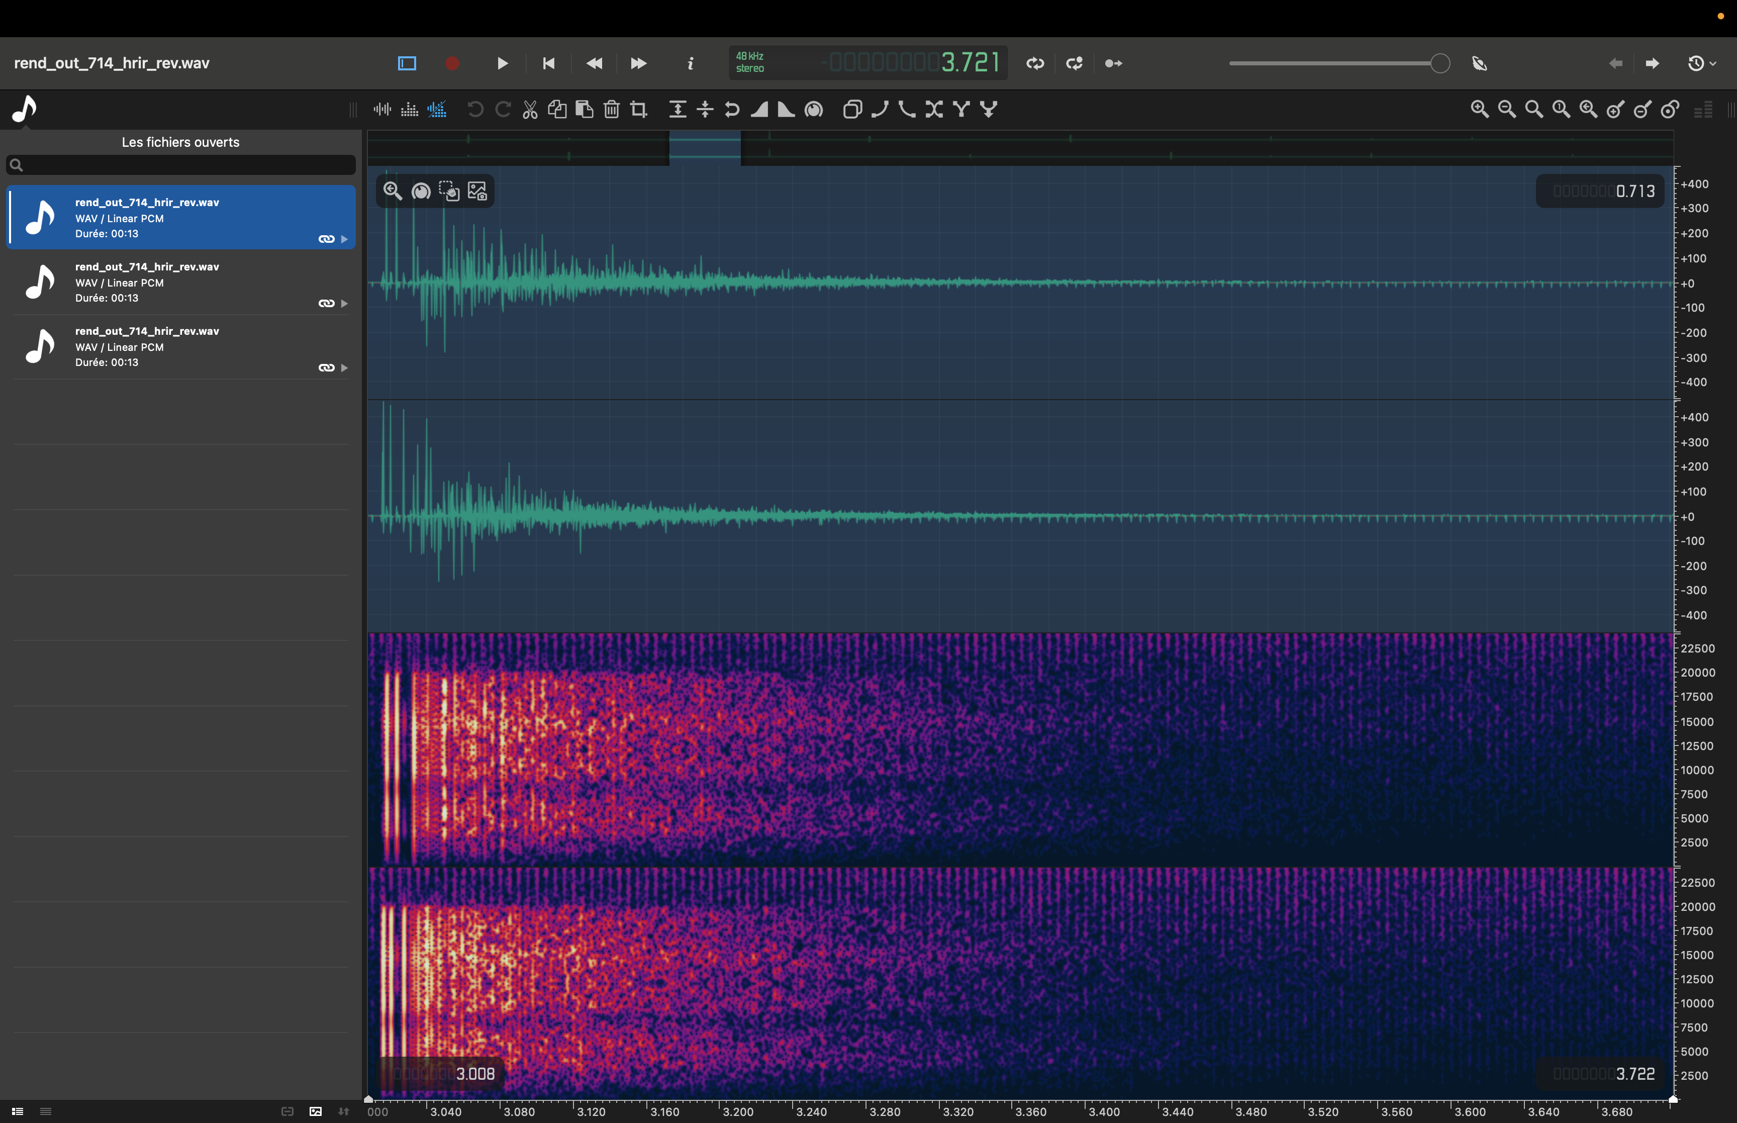Toggle loop playback button
Viewport: 1737px width, 1123px height.
1035,63
